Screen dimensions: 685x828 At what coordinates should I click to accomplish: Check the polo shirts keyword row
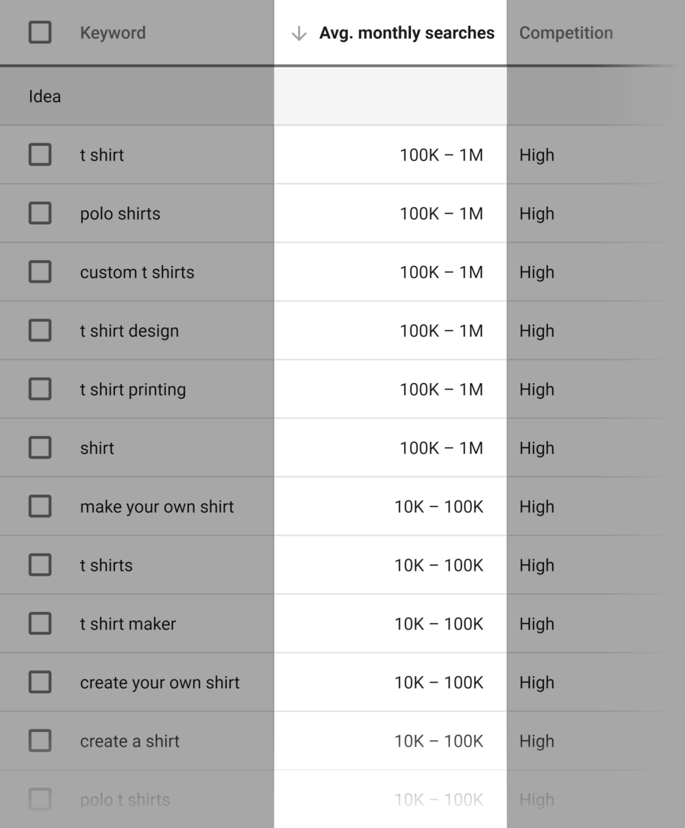pyautogui.click(x=40, y=213)
